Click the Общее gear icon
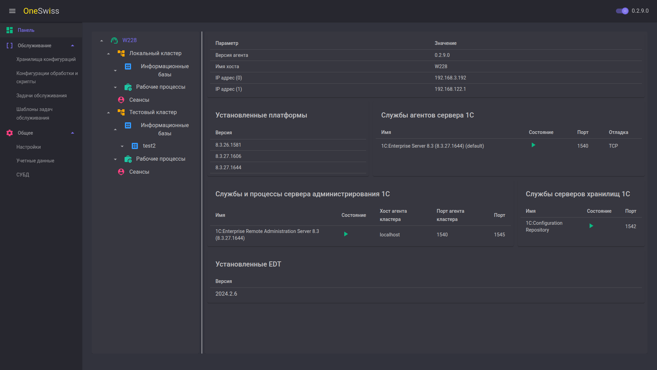The width and height of the screenshot is (657, 370). click(10, 133)
